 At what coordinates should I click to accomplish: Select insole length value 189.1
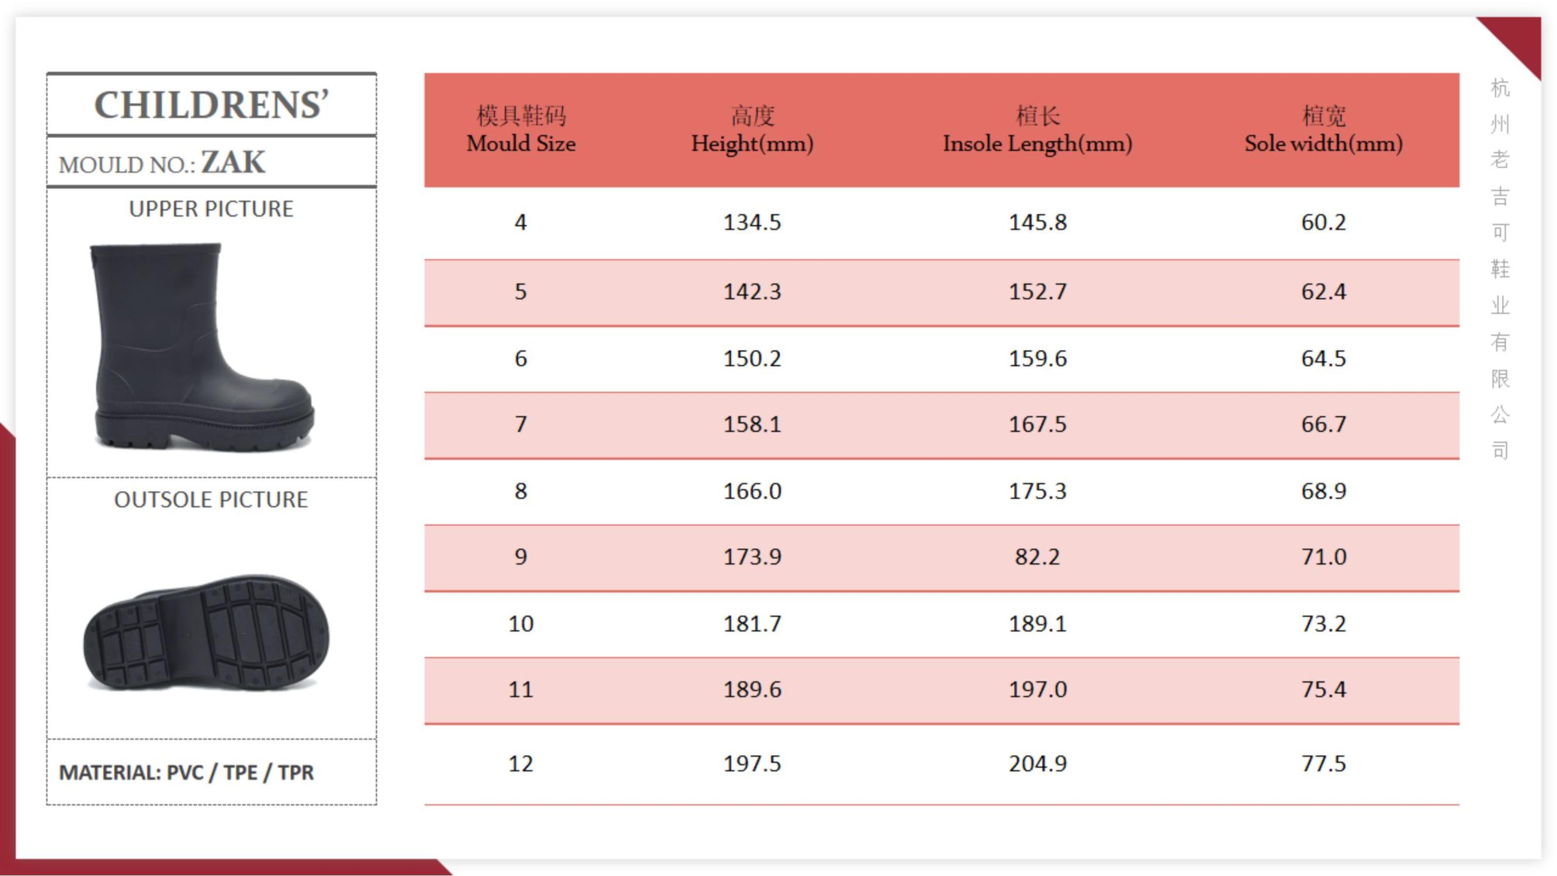[1038, 624]
